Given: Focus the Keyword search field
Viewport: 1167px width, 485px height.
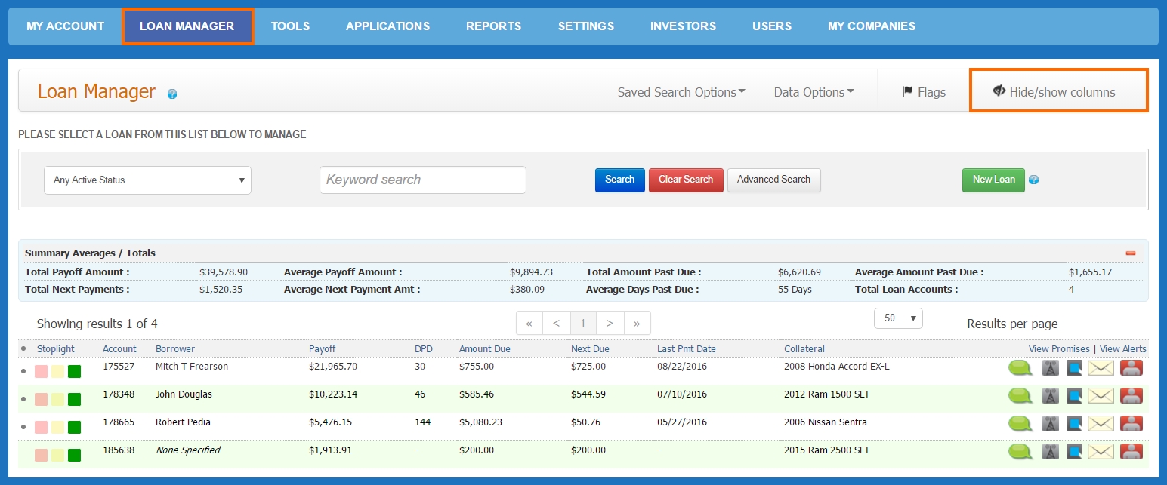Looking at the screenshot, I should point(423,180).
